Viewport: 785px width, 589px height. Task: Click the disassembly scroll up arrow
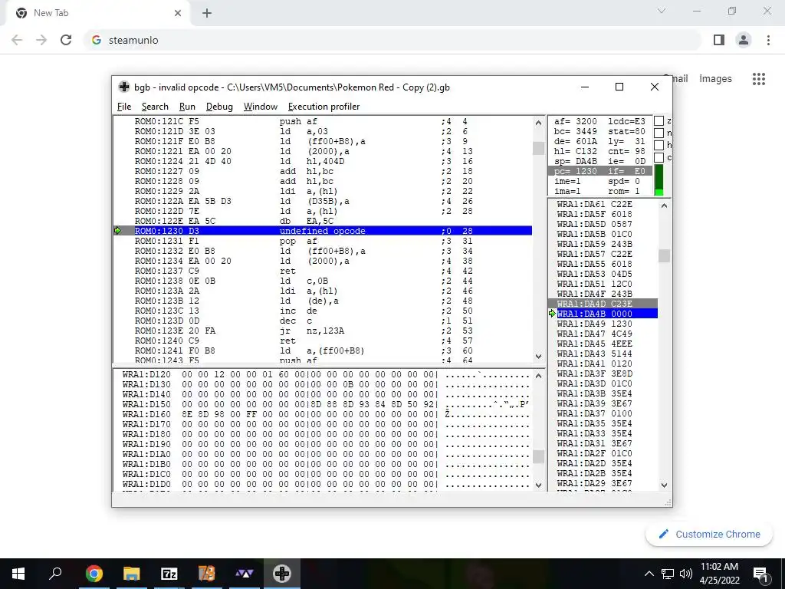(539, 123)
